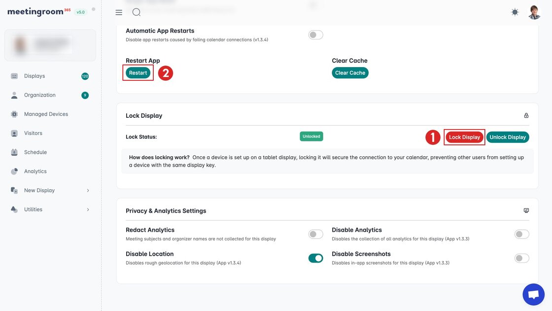Enable the Redact Analytics toggle
Screen dimensions: 552x311
[315, 234]
